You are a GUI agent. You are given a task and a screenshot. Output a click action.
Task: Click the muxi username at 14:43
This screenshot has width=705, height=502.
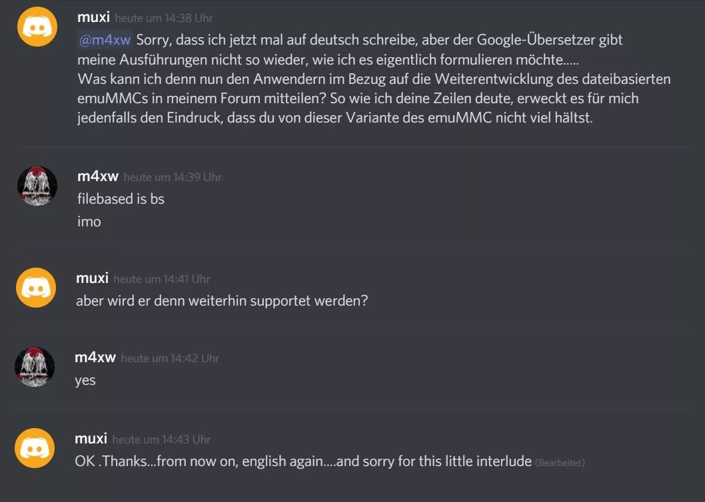point(91,439)
